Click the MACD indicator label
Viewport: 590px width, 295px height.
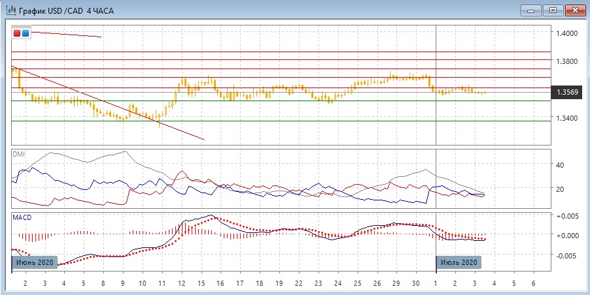click(x=22, y=217)
